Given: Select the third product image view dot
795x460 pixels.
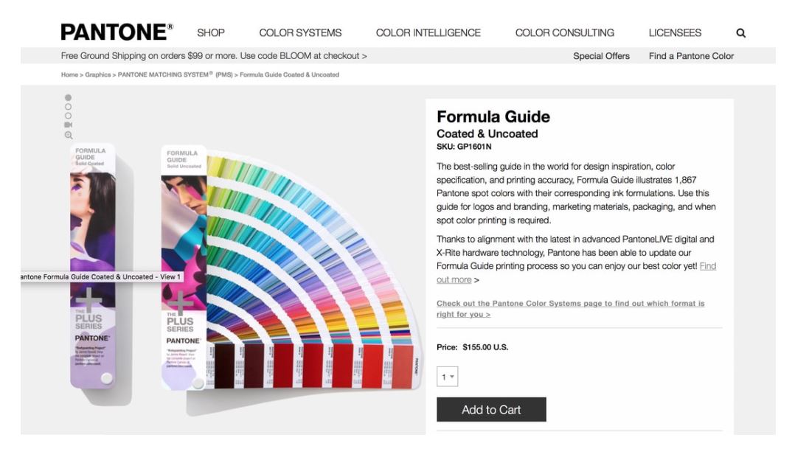Looking at the screenshot, I should click(69, 116).
